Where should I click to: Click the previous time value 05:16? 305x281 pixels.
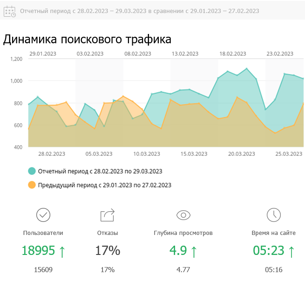point(274,270)
